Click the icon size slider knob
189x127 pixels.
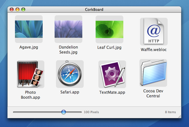pos(63,112)
